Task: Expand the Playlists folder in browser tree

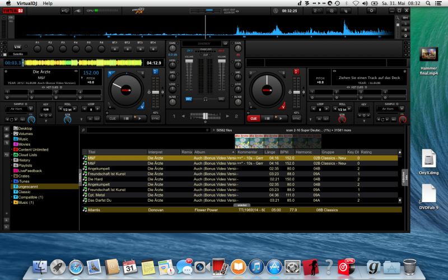Action: 12,165
